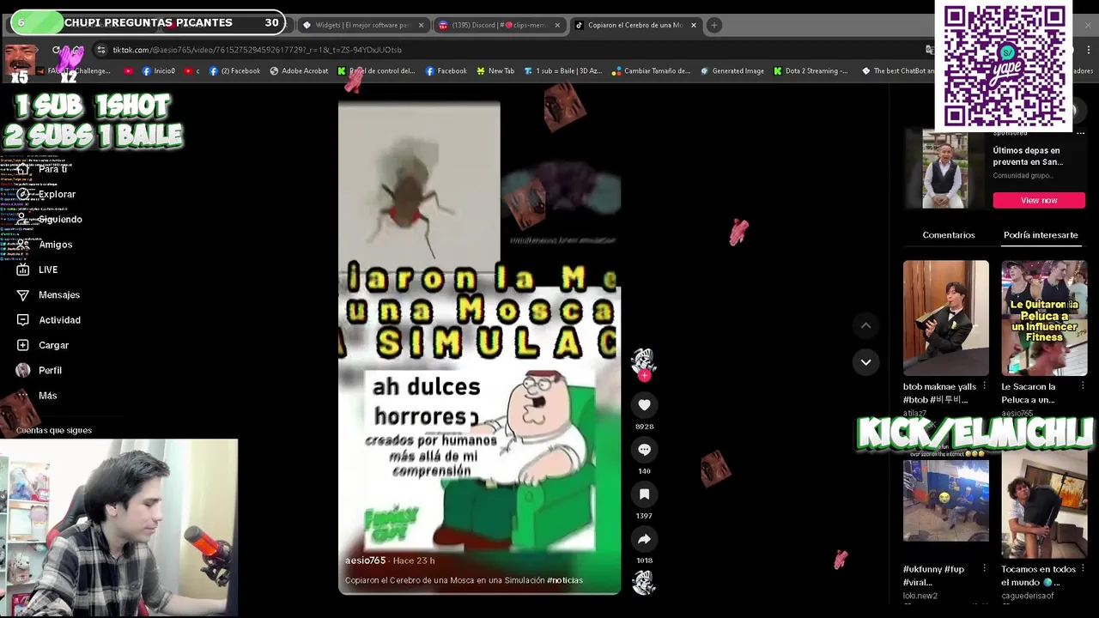Image resolution: width=1099 pixels, height=618 pixels.
Task: Close the Widgets browser tab
Action: tap(421, 25)
